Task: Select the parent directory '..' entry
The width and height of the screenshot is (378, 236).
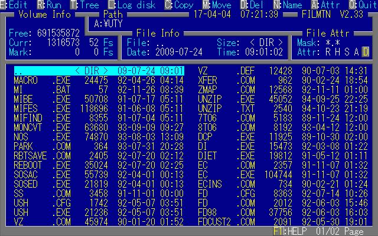Action: 99,71
